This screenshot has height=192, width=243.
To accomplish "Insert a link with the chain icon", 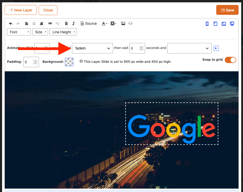I will [x=50, y=23].
